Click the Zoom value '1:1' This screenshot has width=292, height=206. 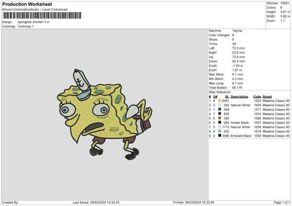pos(282,20)
